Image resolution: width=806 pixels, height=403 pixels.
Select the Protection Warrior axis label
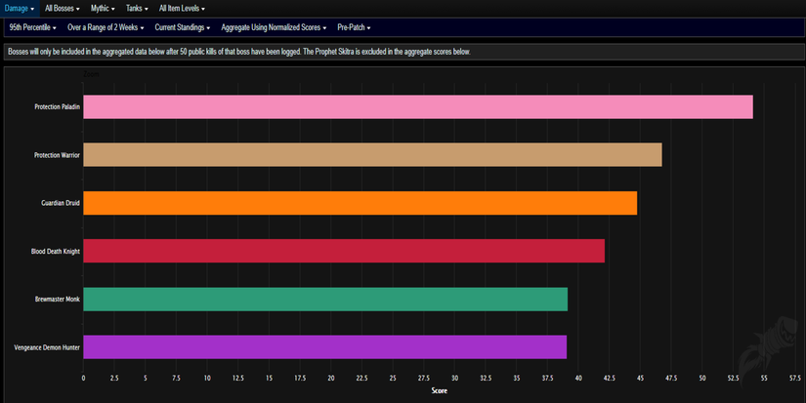[57, 155]
